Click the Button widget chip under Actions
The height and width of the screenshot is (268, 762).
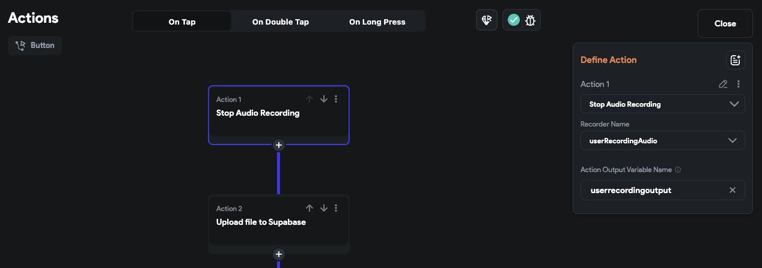(35, 45)
